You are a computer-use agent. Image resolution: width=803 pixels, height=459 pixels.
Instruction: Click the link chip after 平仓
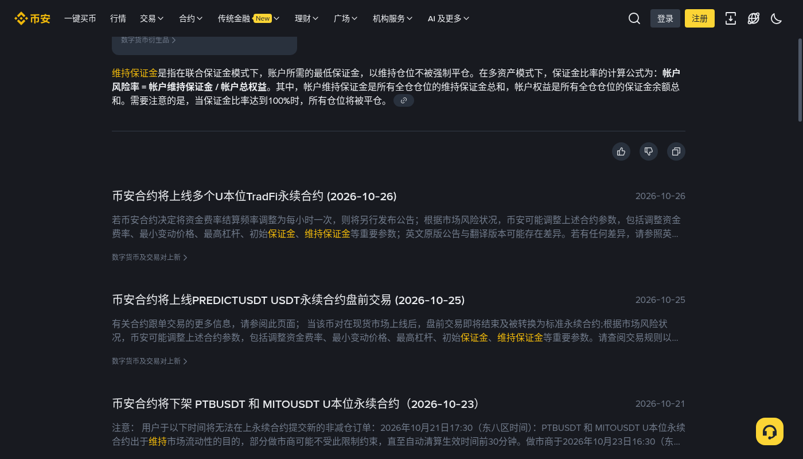[x=404, y=100]
